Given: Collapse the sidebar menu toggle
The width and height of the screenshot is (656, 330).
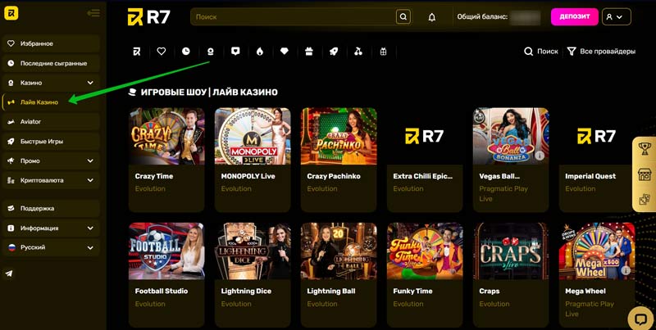Looking at the screenshot, I should coord(93,13).
